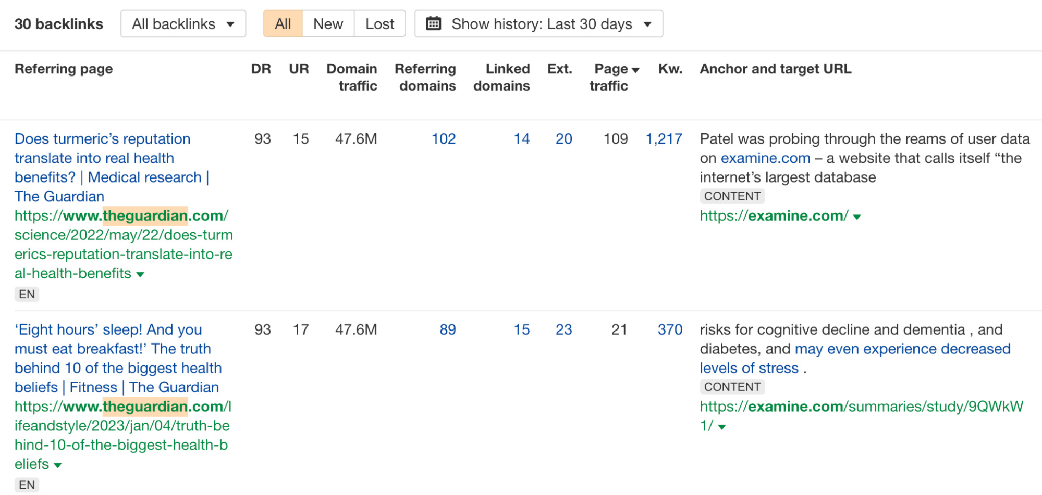Expand the https://examine.com/ target URL caret

point(857,217)
